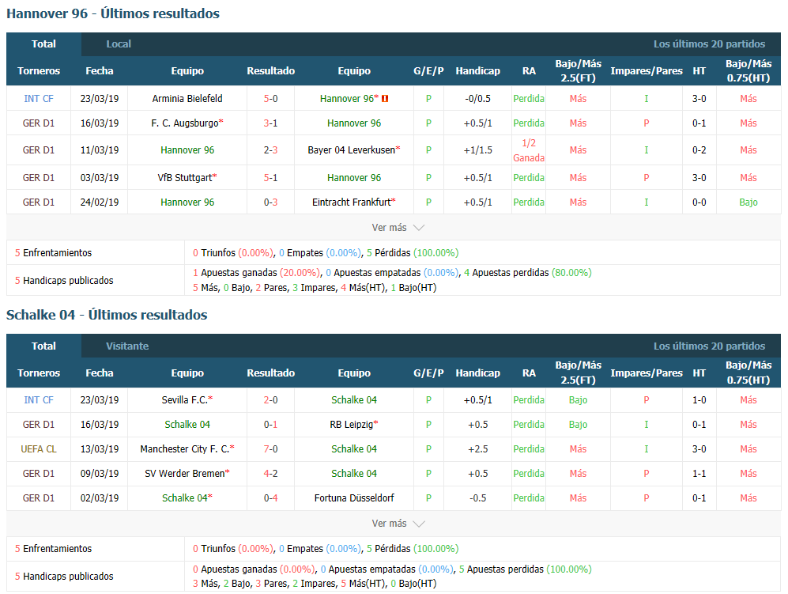Open Bayer 04 Leverkusen team link
Image resolution: width=788 pixels, height=594 pixels.
point(352,149)
